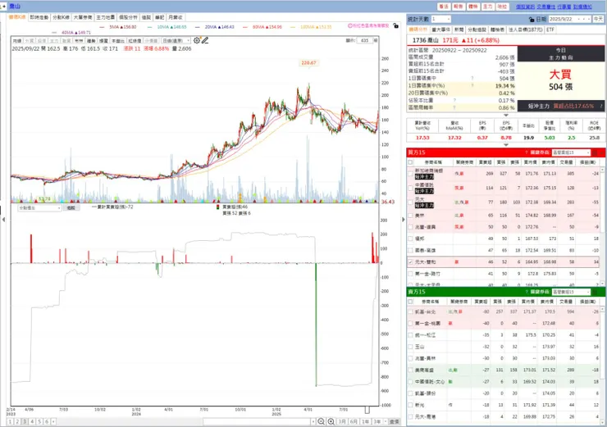
Task: Uncheck the 元大-雙和 broker checkbox
Action: 410,261
